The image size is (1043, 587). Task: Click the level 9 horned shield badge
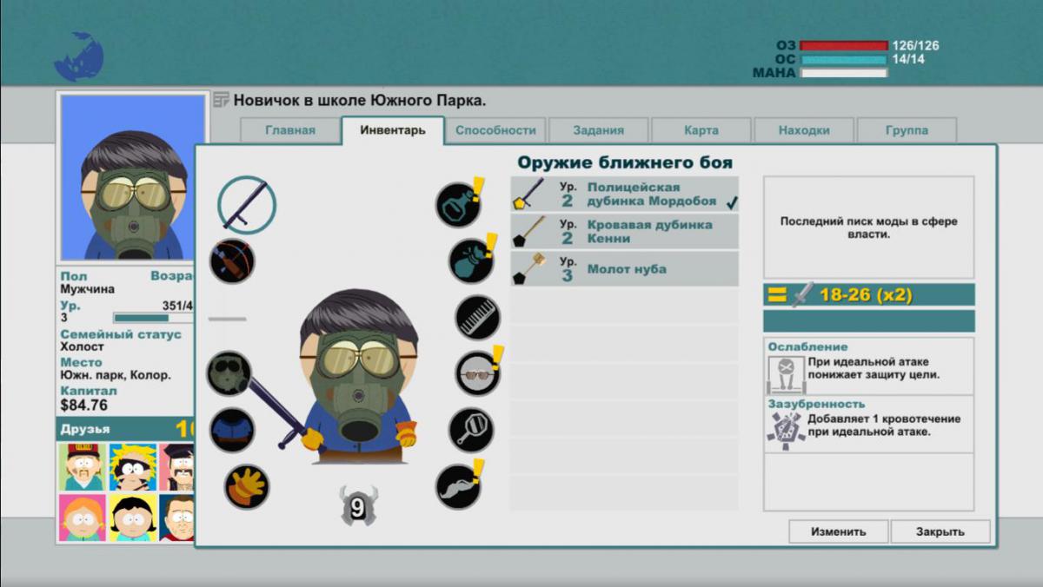(x=358, y=505)
